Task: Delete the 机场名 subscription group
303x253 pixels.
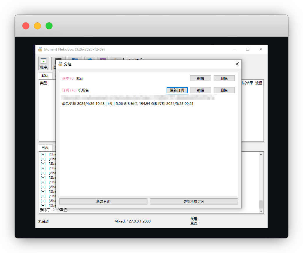Action: tap(224, 90)
